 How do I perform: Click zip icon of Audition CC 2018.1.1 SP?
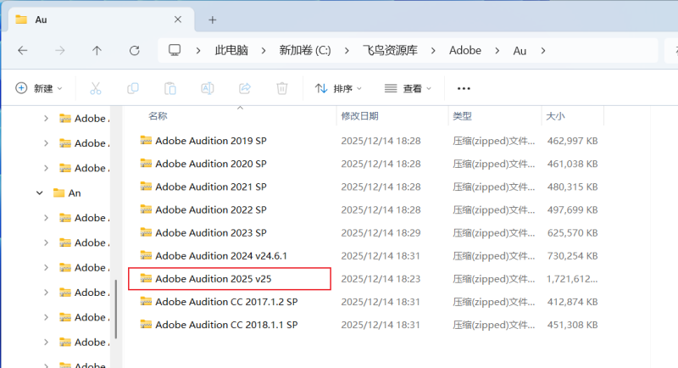tap(146, 324)
